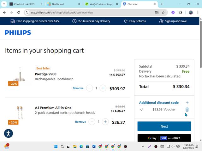
Task: Open the tab search dropdown arrow
Action: (x=4, y=4)
